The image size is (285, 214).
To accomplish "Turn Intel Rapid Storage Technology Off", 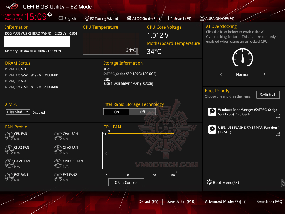I will pos(142,112).
